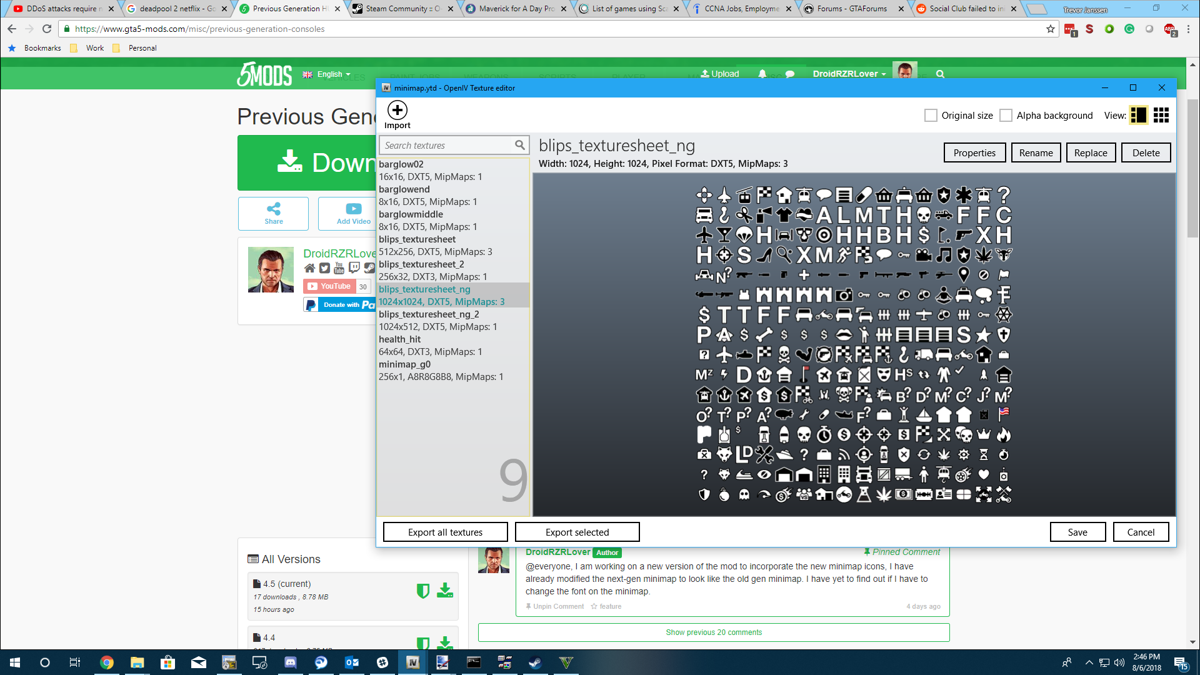Click the Rename button for texture
This screenshot has width=1200, height=675.
(x=1036, y=152)
